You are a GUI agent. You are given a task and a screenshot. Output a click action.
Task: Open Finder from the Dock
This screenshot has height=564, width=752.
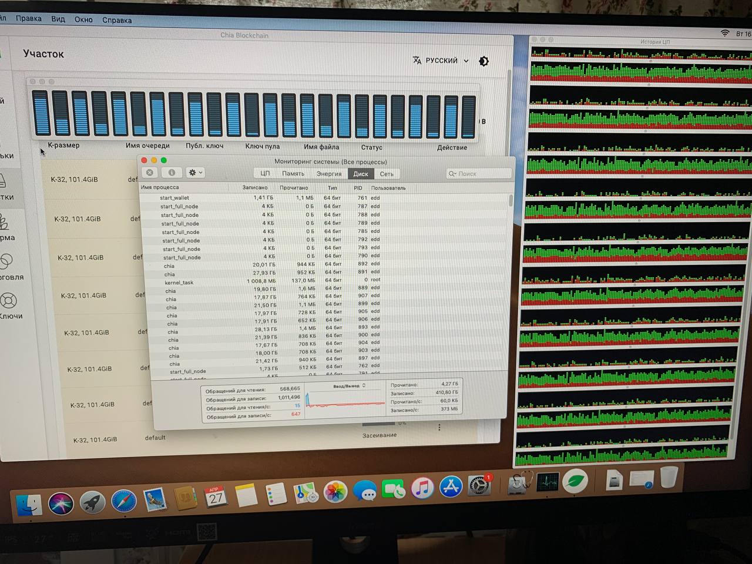(29, 505)
